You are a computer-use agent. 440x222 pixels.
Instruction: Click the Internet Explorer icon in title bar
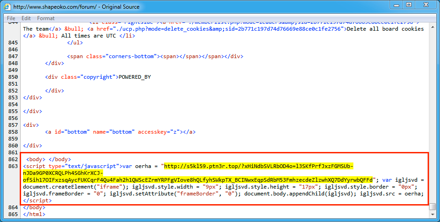coord(7,6)
